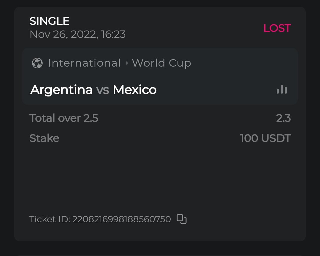Viewport: 320px width, 256px height.
Task: Open match statistics bar chart icon
Action: 281,89
